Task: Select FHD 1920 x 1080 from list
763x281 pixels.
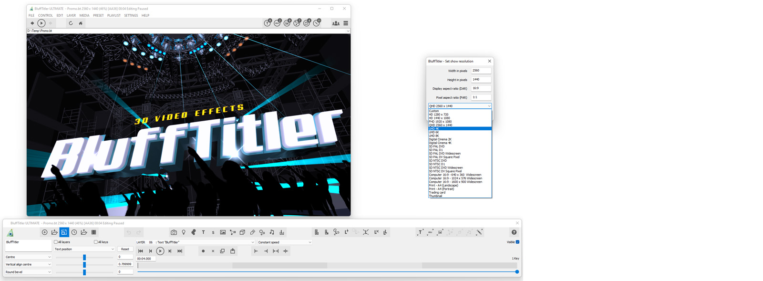Action: click(460, 122)
